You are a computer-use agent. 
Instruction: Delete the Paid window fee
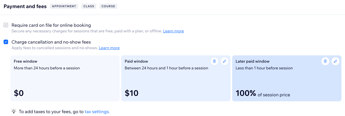coord(214,61)
